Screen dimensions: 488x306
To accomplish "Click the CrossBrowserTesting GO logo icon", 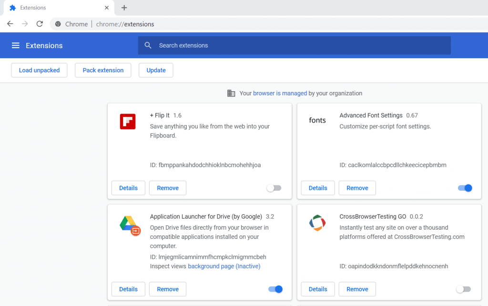I will click(317, 223).
